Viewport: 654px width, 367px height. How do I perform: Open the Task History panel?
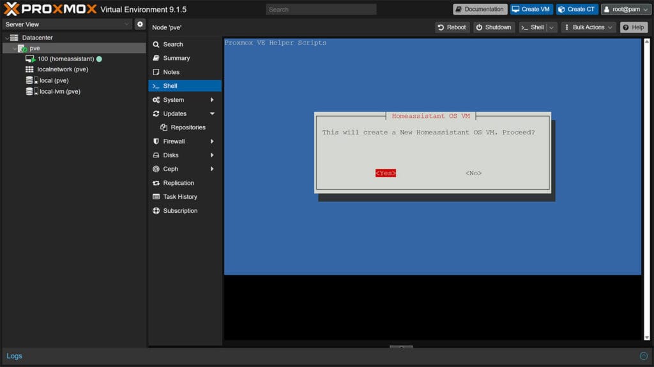(x=179, y=196)
